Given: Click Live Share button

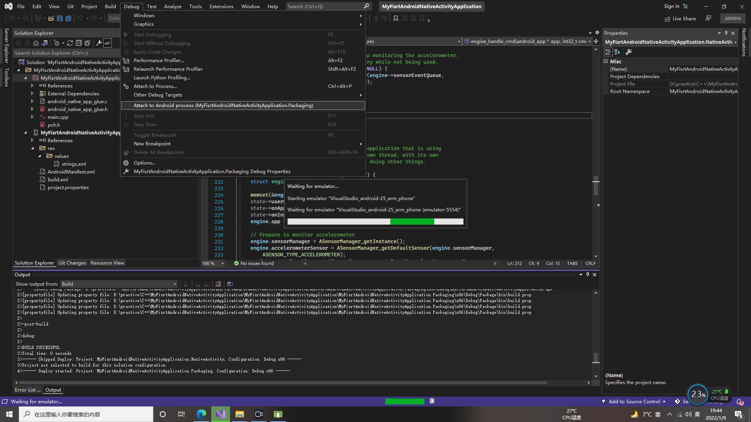Looking at the screenshot, I should (x=680, y=18).
